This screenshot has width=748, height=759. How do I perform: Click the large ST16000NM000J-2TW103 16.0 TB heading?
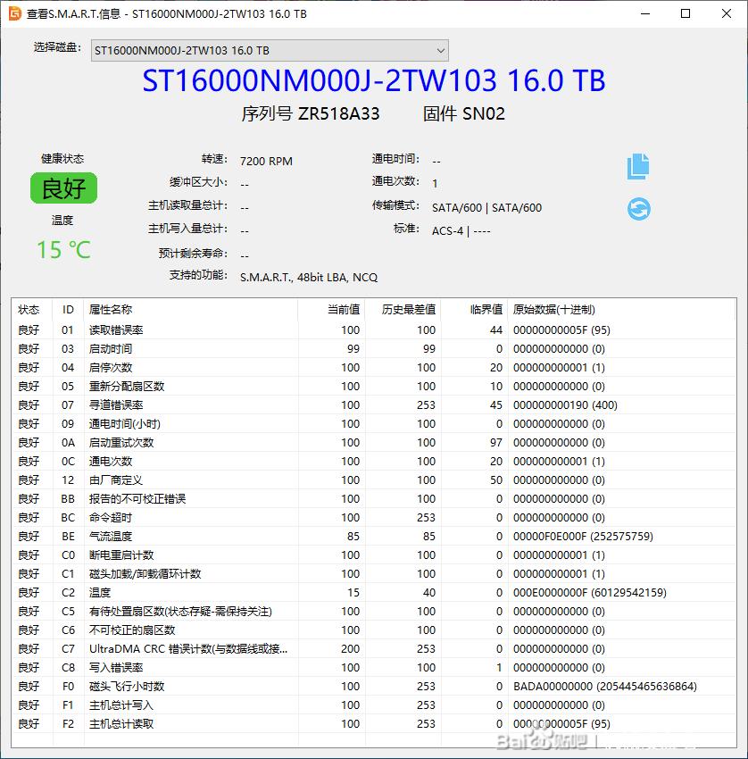tap(373, 80)
